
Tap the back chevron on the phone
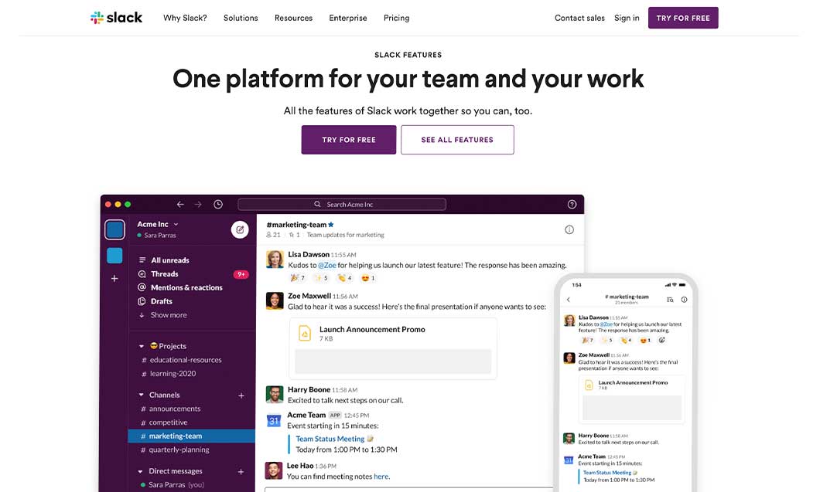point(569,299)
